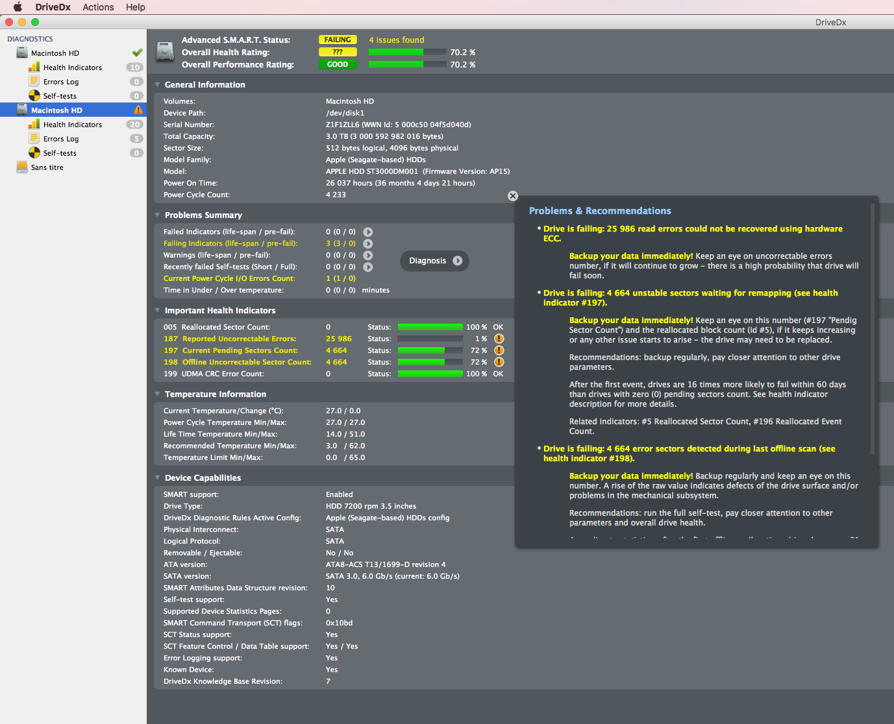Image resolution: width=894 pixels, height=724 pixels.
Task: Click the '199 UDMA CRC Error Count' label
Action: click(214, 374)
